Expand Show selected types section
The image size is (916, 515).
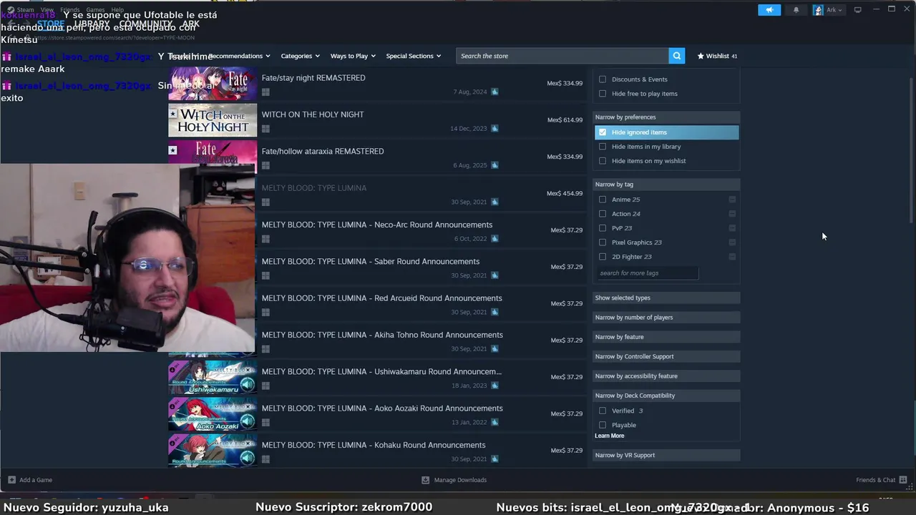coord(666,298)
